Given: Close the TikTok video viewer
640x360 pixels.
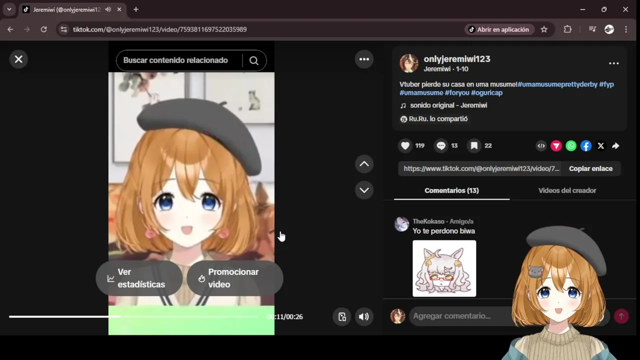Looking at the screenshot, I should (x=18, y=59).
